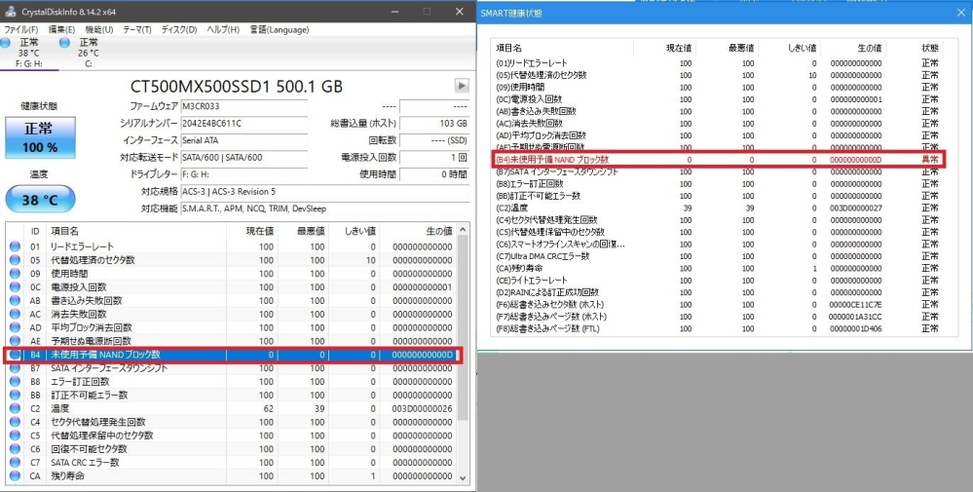Select (C2)温度 row in SMART健康状態 window
973x492 pixels.
coord(718,208)
